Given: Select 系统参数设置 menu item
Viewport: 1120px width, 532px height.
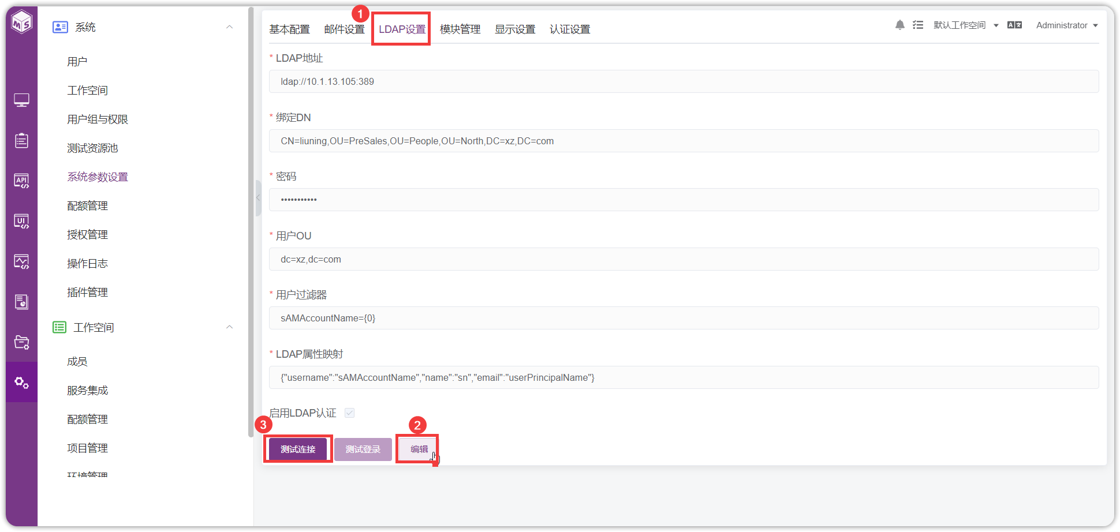Looking at the screenshot, I should 98,177.
